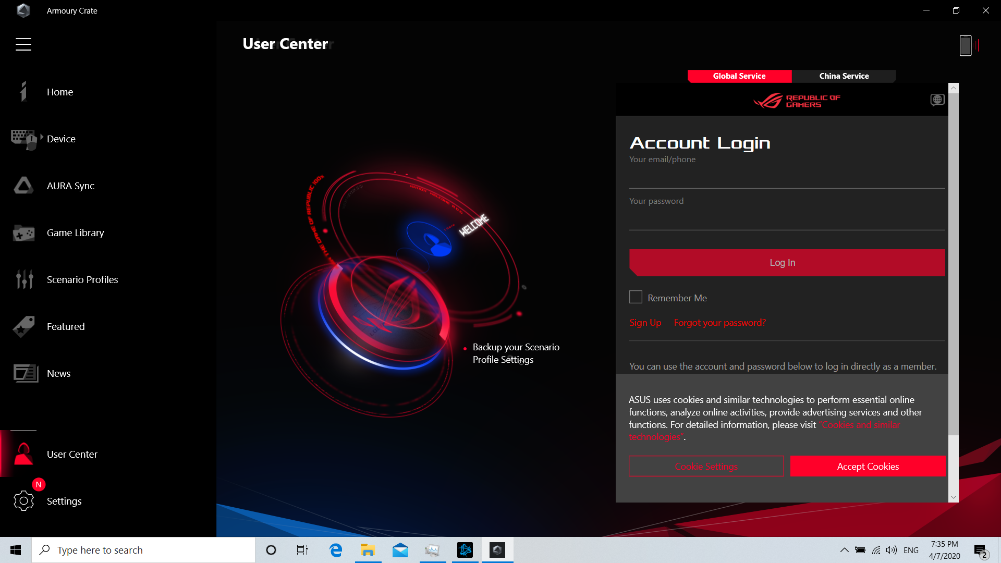The image size is (1001, 563).
Task: Switch to the China Service tab
Action: 844,76
